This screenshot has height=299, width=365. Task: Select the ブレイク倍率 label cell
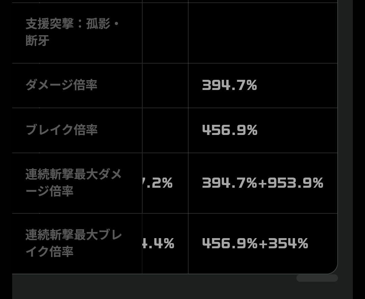[62, 130]
